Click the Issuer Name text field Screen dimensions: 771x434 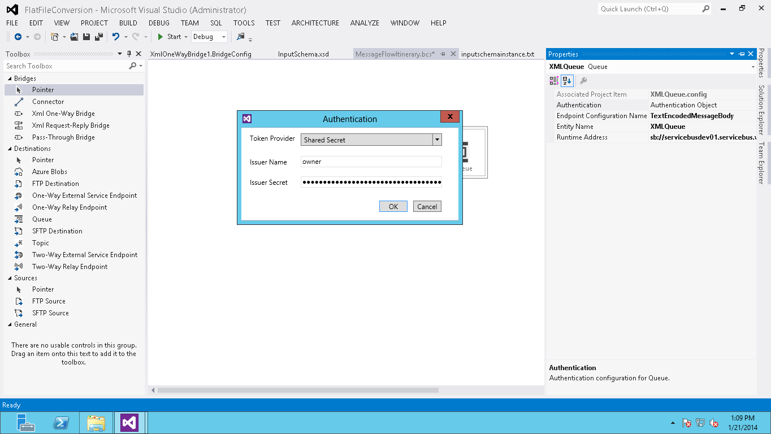(x=371, y=162)
